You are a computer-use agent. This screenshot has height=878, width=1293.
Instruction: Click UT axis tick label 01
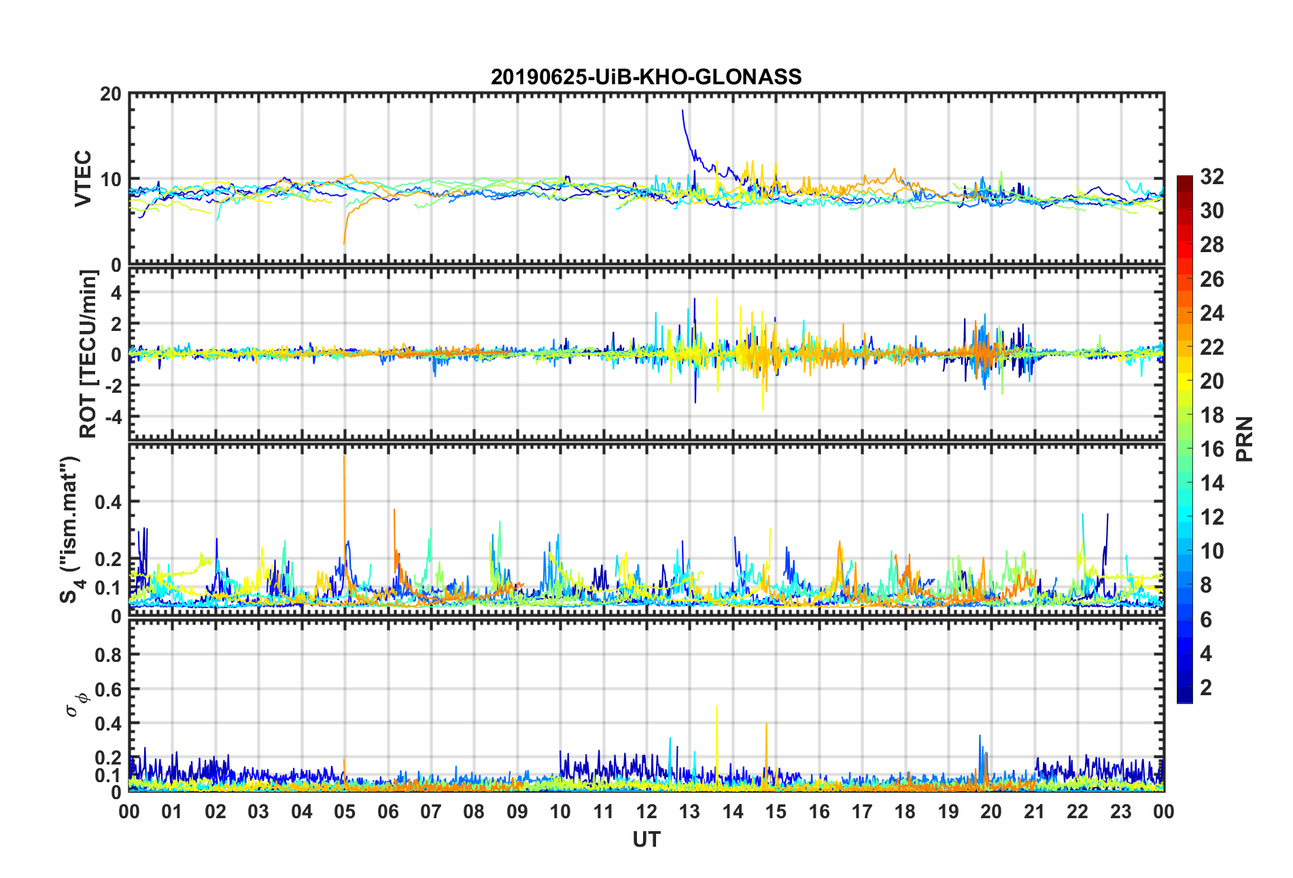tap(172, 811)
